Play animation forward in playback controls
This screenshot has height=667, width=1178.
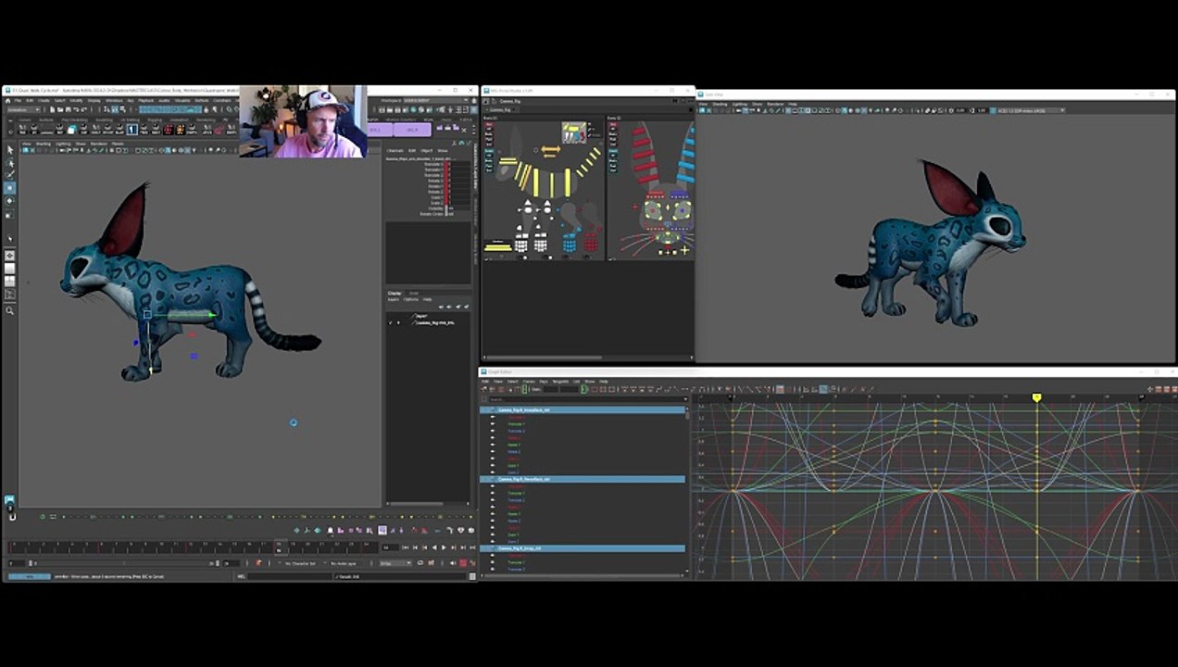pos(444,547)
